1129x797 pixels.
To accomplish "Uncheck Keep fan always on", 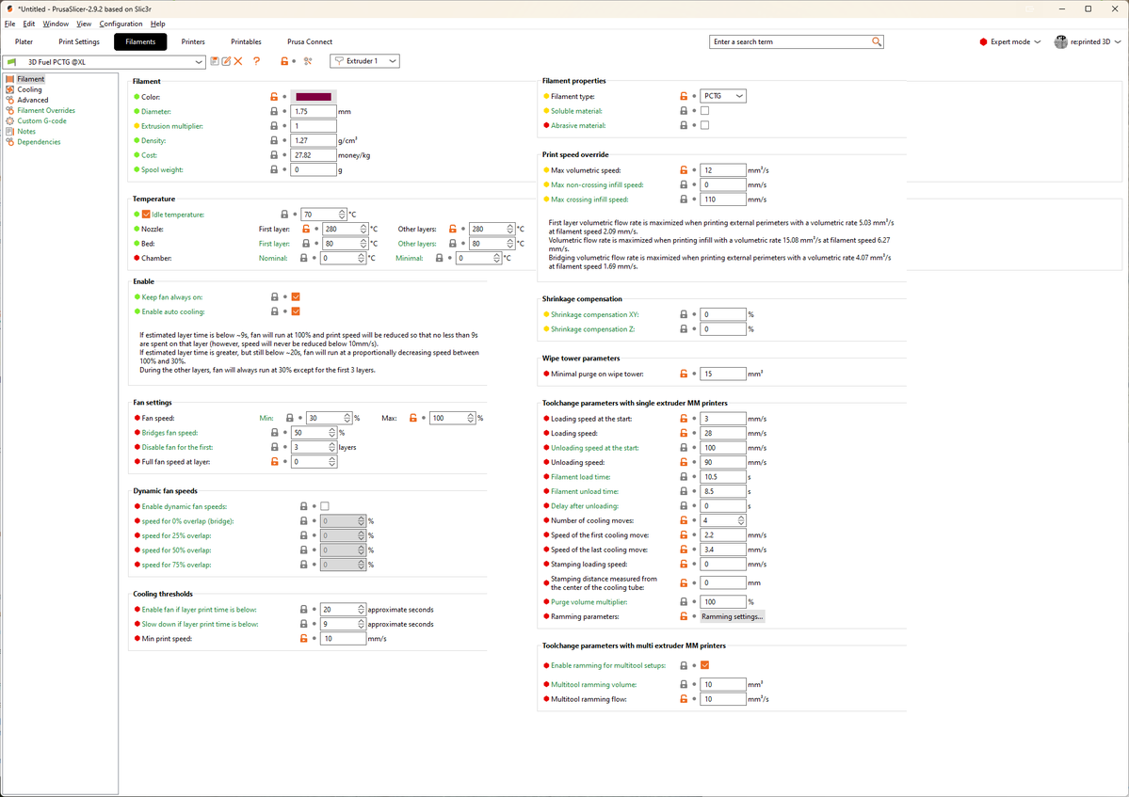I will [296, 296].
